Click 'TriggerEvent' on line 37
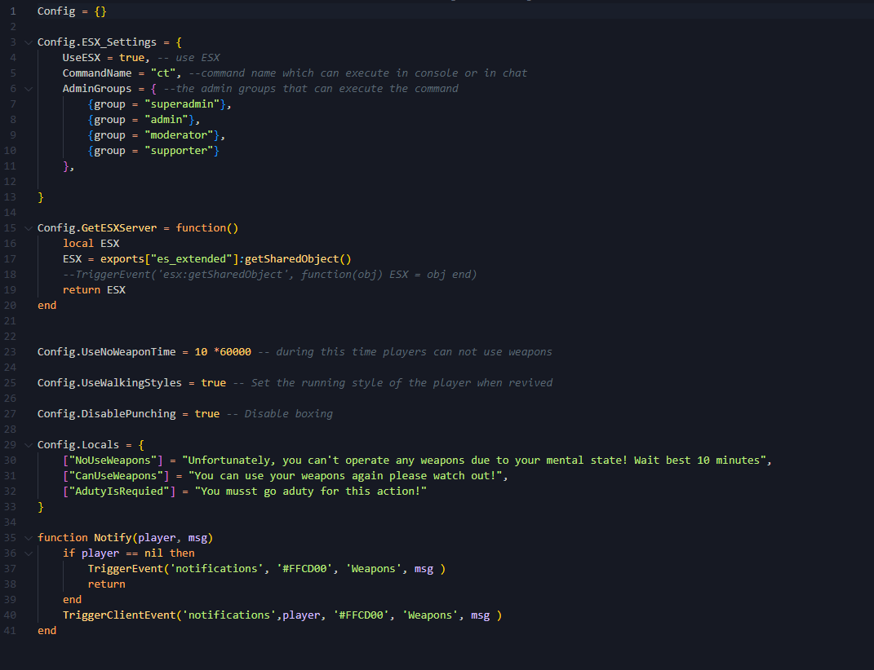 tap(126, 569)
